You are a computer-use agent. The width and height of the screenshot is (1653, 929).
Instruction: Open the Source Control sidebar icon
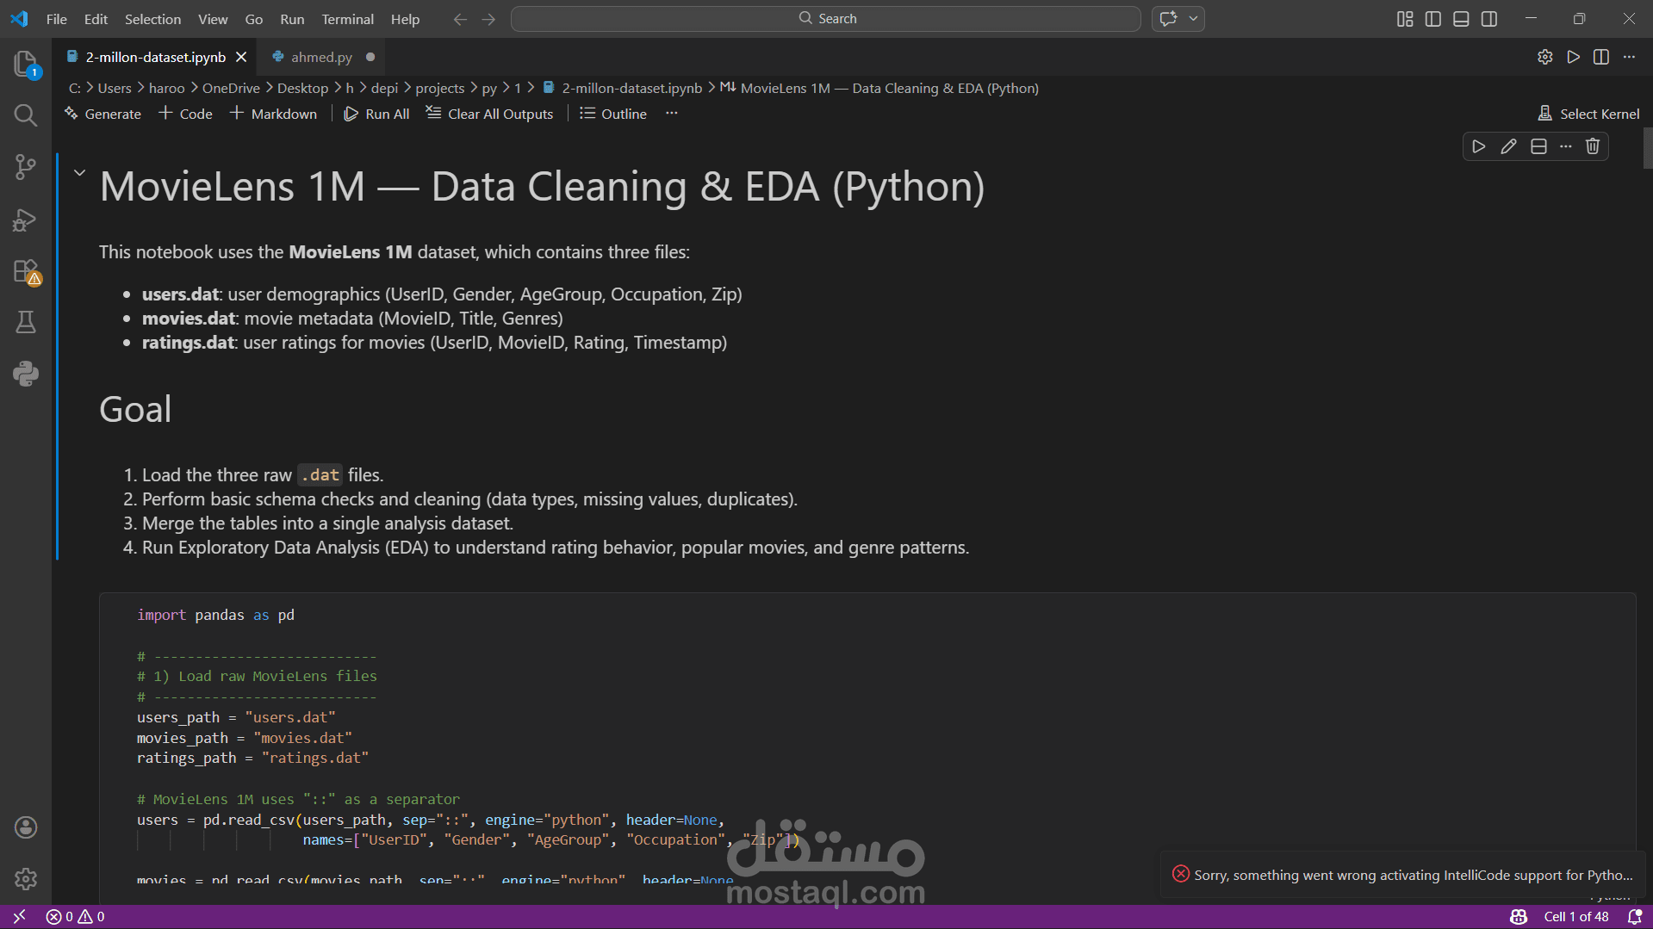[25, 167]
